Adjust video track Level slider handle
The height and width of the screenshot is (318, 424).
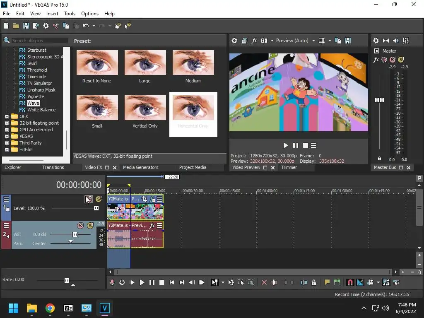[96, 208]
